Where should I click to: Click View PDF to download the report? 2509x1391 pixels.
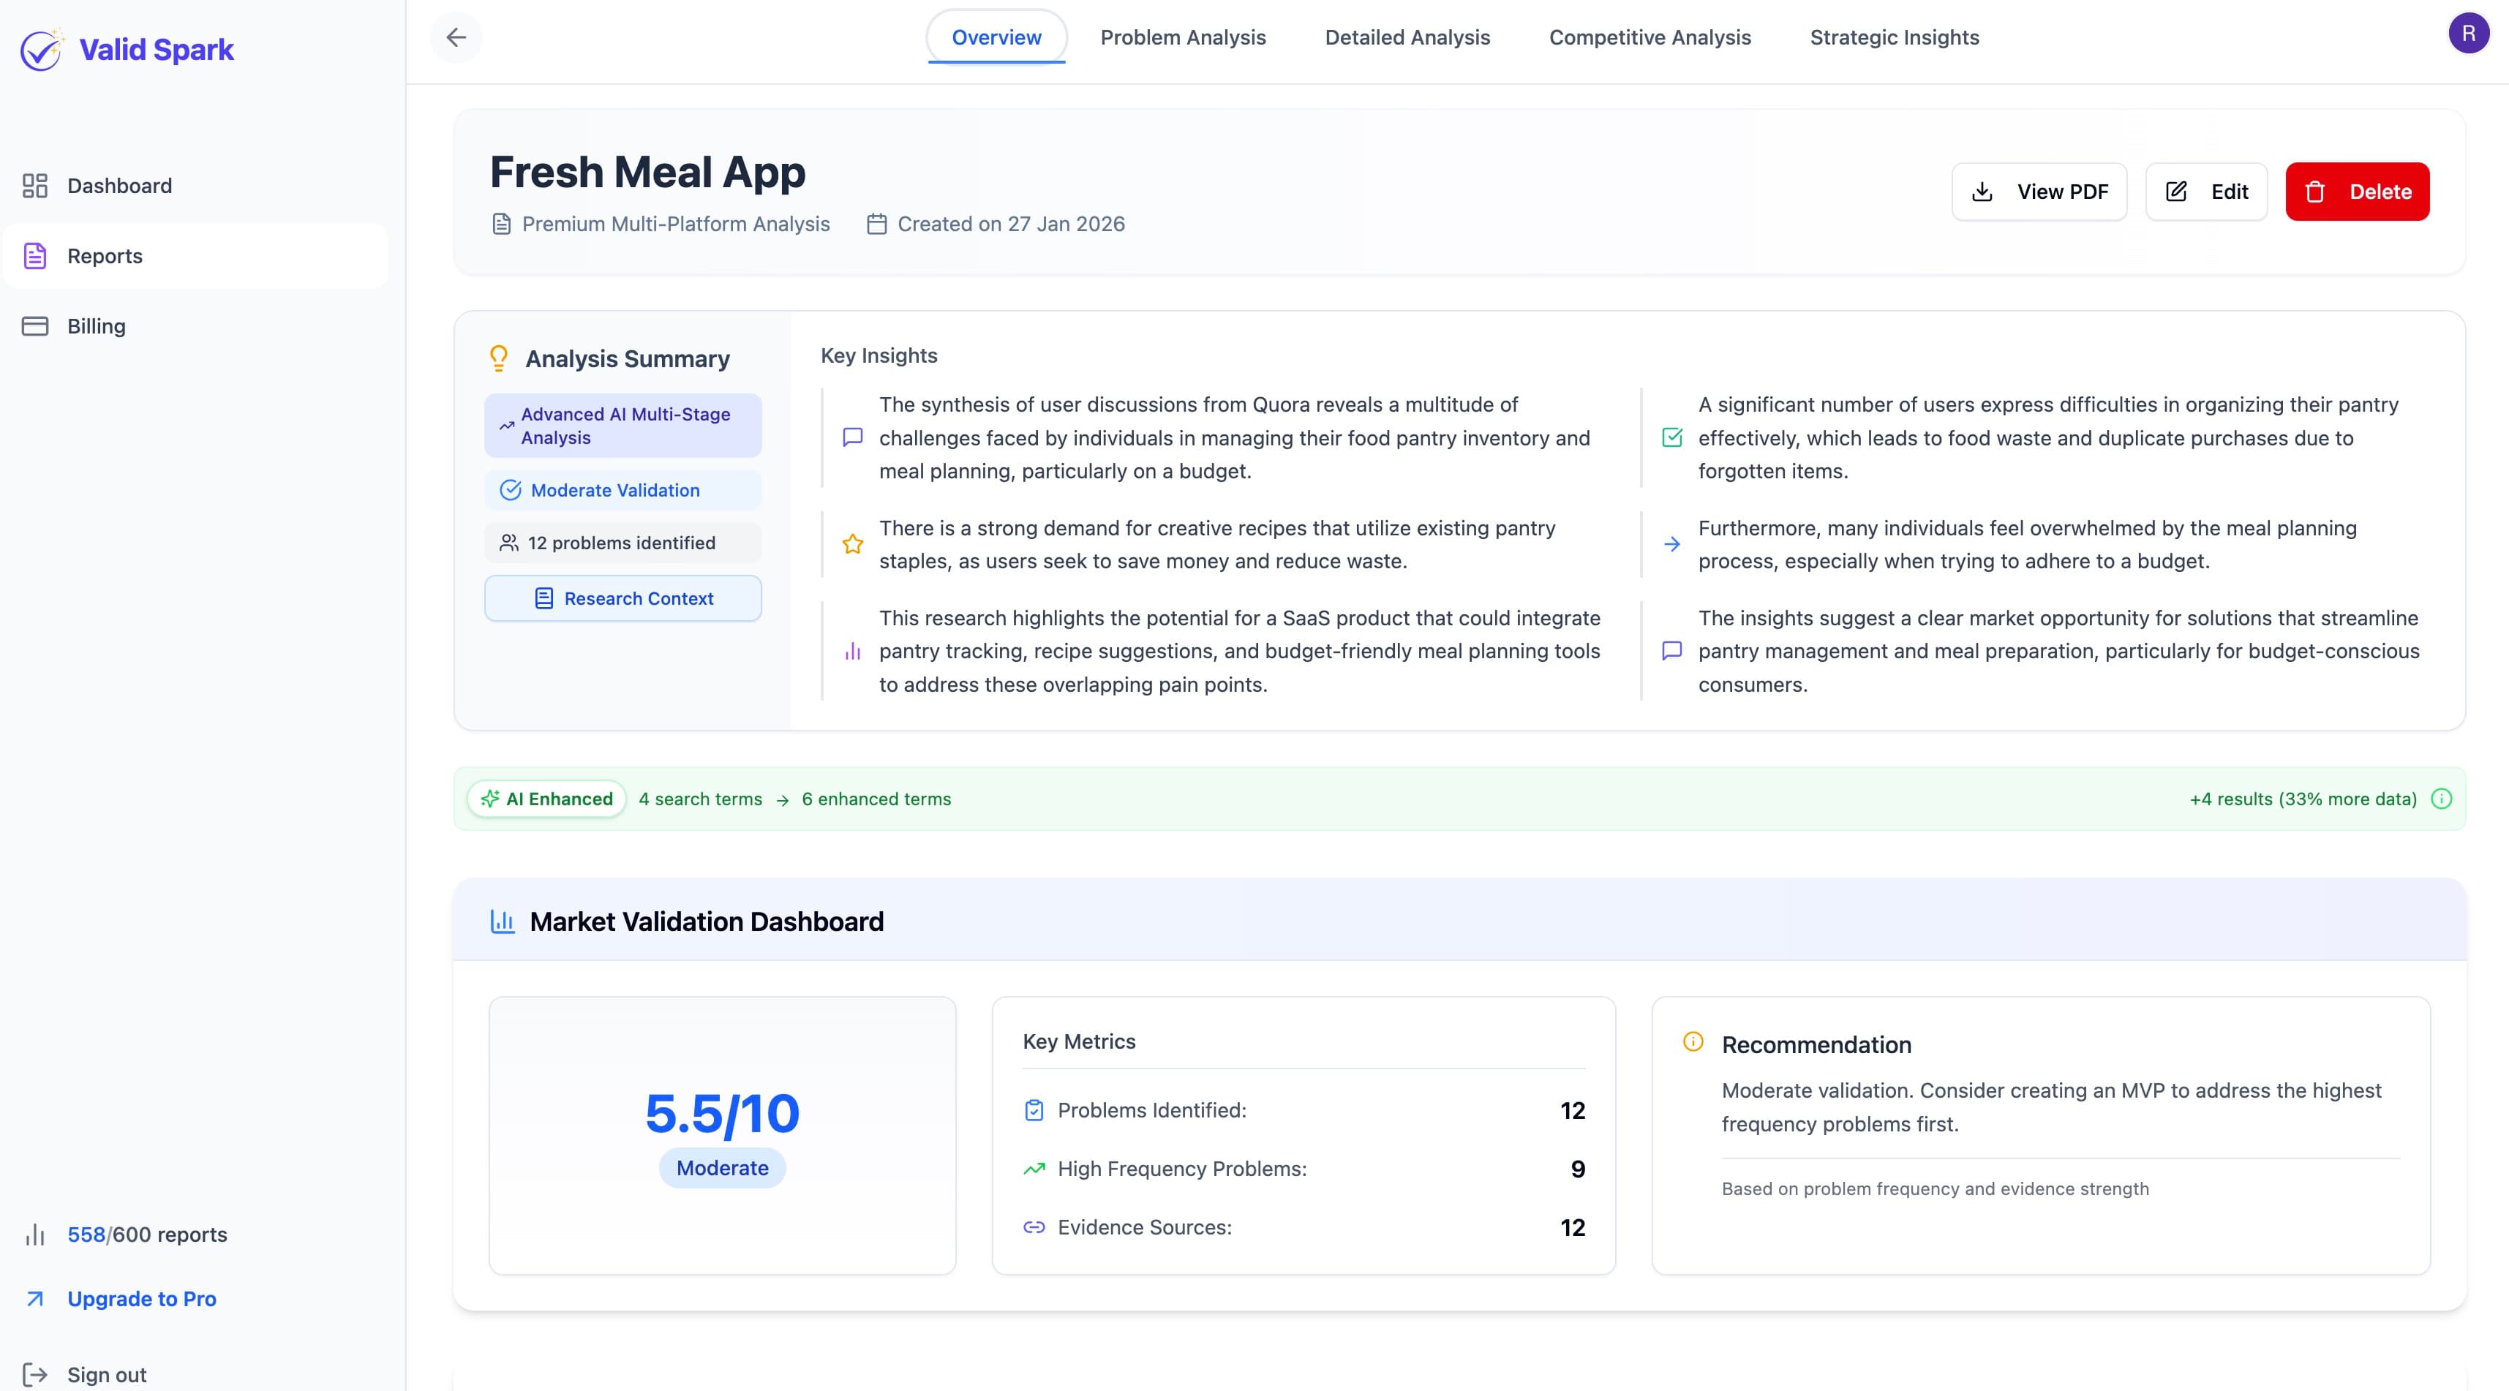coord(2039,191)
